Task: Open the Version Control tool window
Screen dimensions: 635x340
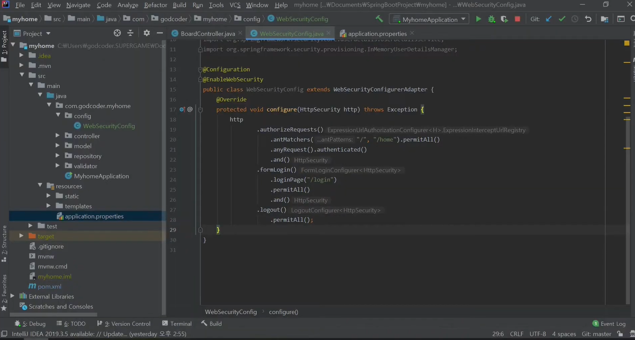Action: point(124,323)
